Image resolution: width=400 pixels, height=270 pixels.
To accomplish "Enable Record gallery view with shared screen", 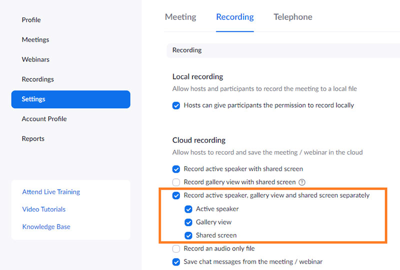I will coord(176,182).
